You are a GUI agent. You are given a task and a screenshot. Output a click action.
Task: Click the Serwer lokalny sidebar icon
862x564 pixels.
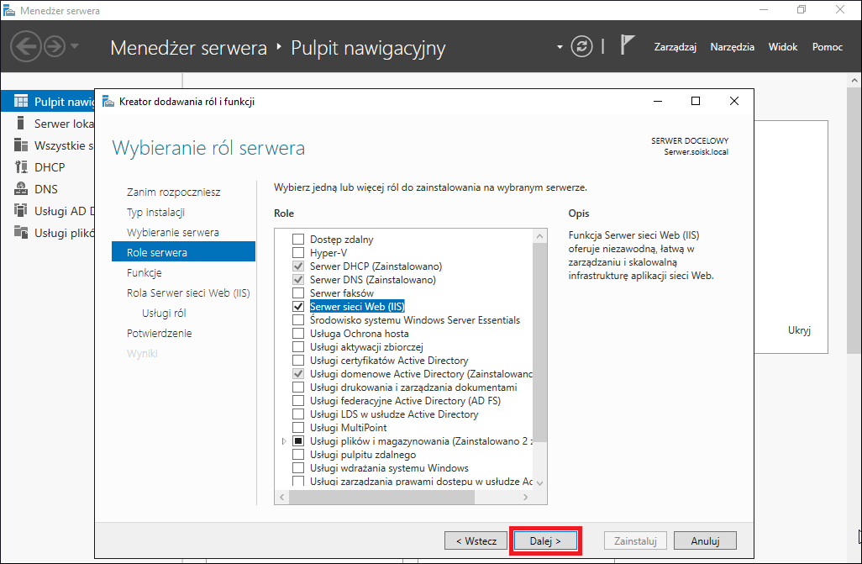point(21,124)
